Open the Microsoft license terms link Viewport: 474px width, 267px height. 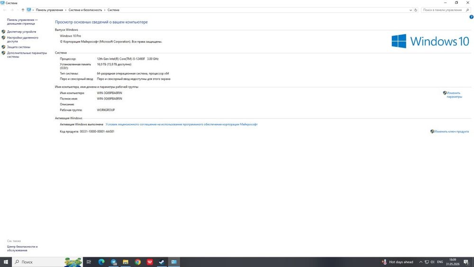[x=182, y=124]
